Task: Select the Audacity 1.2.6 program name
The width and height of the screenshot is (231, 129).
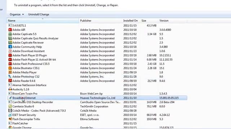Action: [21, 89]
